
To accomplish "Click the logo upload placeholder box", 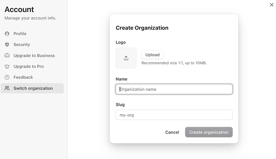I will (126, 58).
